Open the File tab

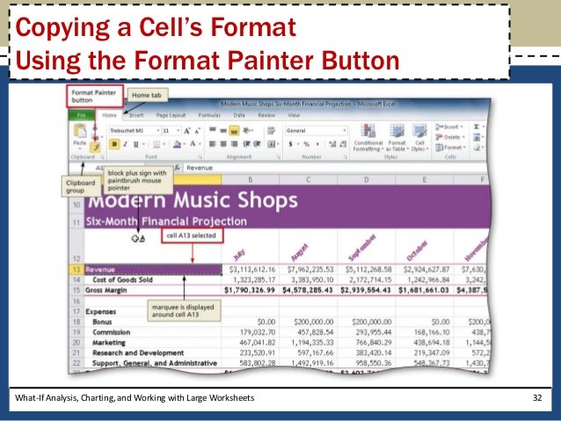pos(82,115)
